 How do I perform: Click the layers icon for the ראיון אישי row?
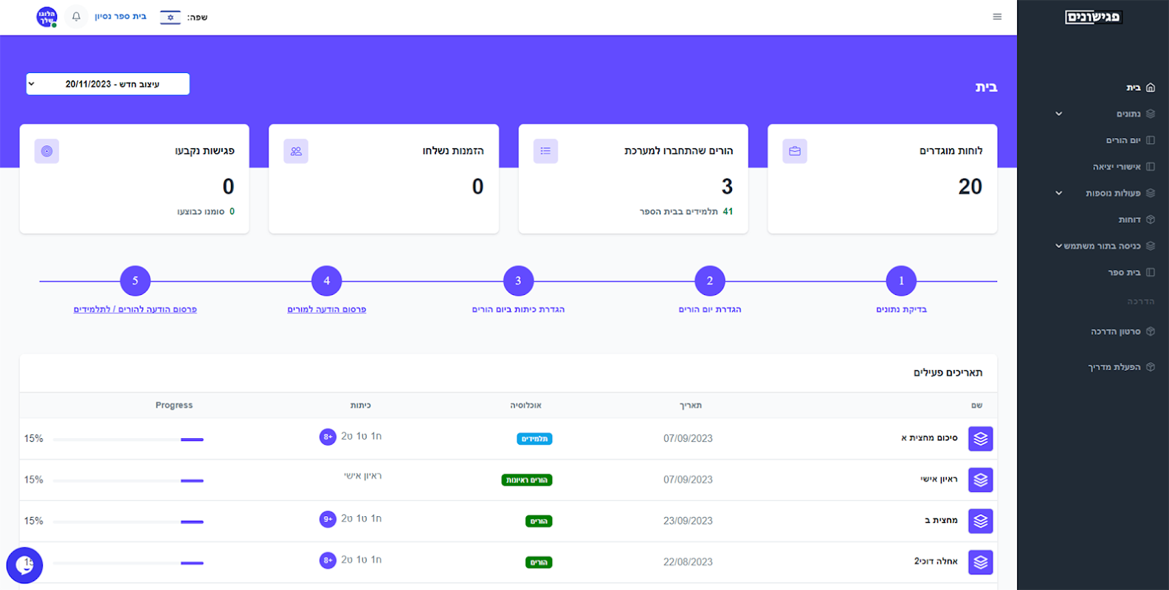click(981, 480)
